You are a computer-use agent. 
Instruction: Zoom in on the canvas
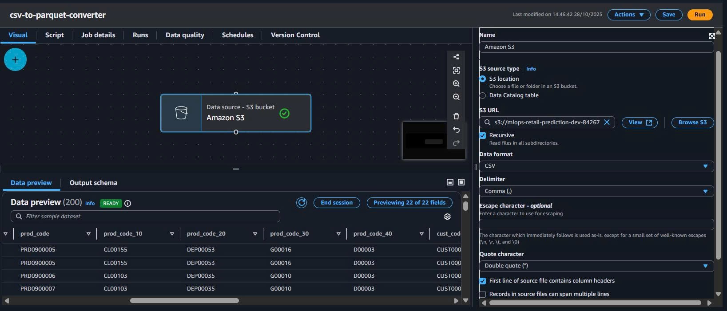tap(456, 84)
